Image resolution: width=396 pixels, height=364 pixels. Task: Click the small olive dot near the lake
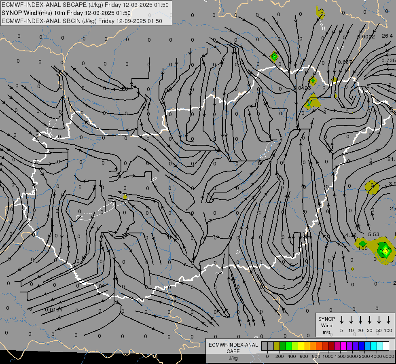125,197
